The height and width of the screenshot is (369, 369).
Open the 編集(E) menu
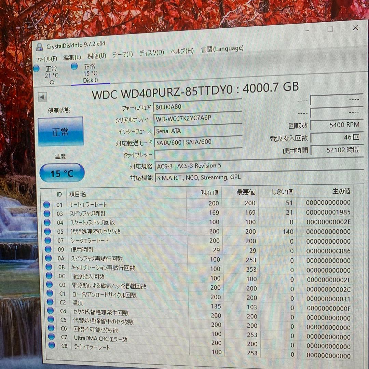[x=72, y=57]
